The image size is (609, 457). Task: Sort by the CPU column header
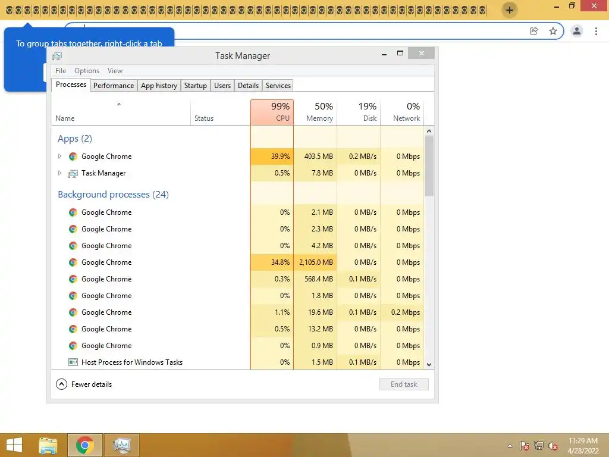coord(272,112)
